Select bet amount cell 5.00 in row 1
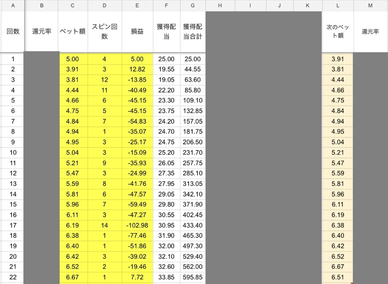The width and height of the screenshot is (388, 284). 73,59
